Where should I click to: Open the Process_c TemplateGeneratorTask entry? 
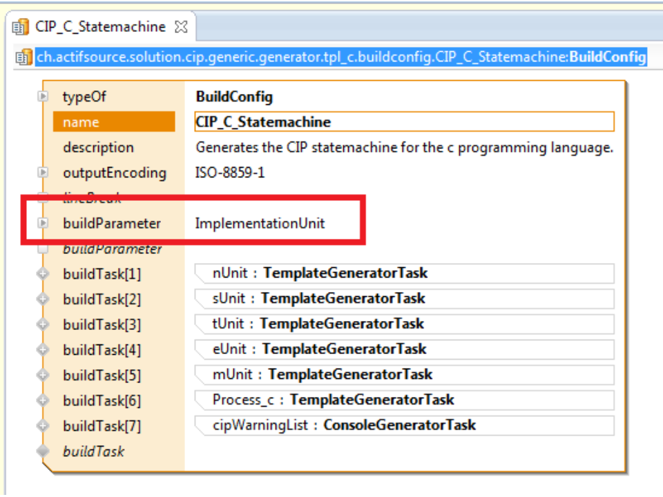[x=334, y=400]
